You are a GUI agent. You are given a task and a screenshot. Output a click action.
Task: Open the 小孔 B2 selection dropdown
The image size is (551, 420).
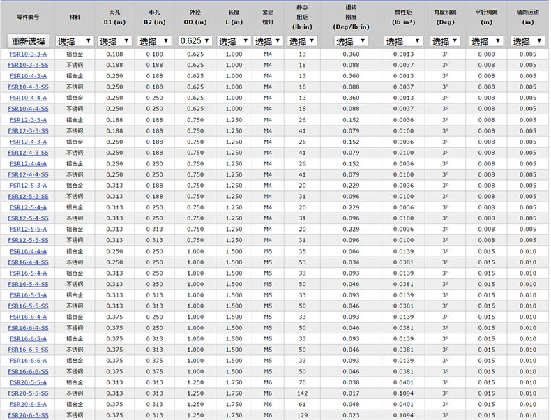coord(157,41)
